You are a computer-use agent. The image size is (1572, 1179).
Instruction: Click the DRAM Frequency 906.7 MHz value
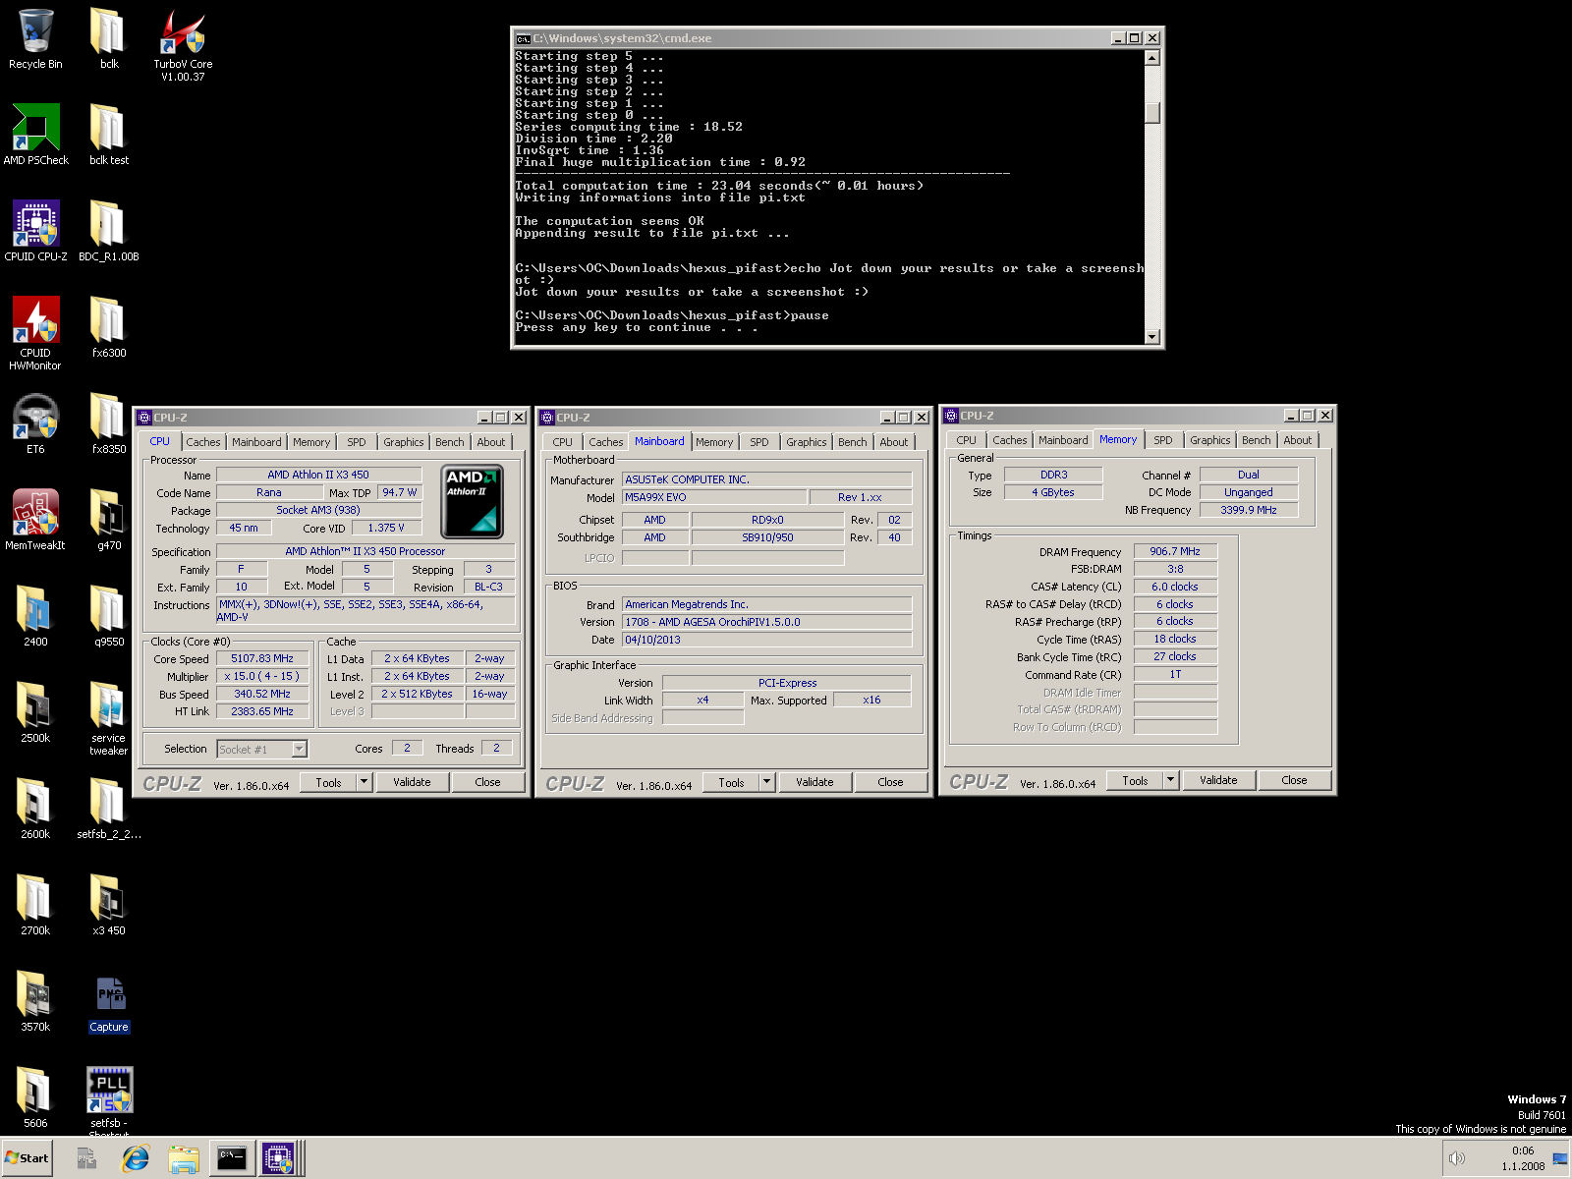pos(1175,551)
